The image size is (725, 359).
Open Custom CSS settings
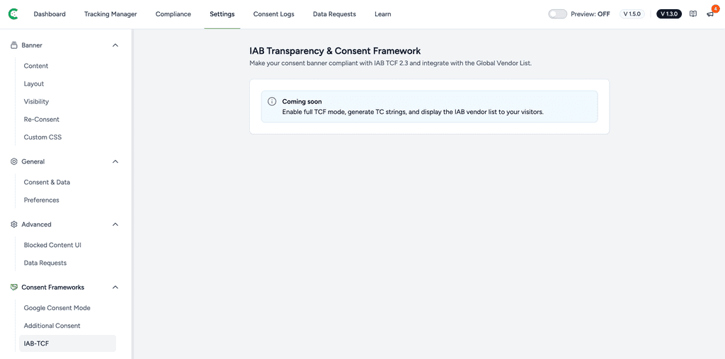tap(42, 137)
